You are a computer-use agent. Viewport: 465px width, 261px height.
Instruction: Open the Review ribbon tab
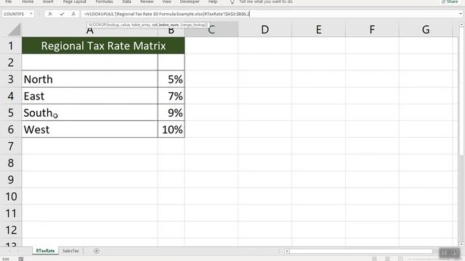(x=147, y=1)
